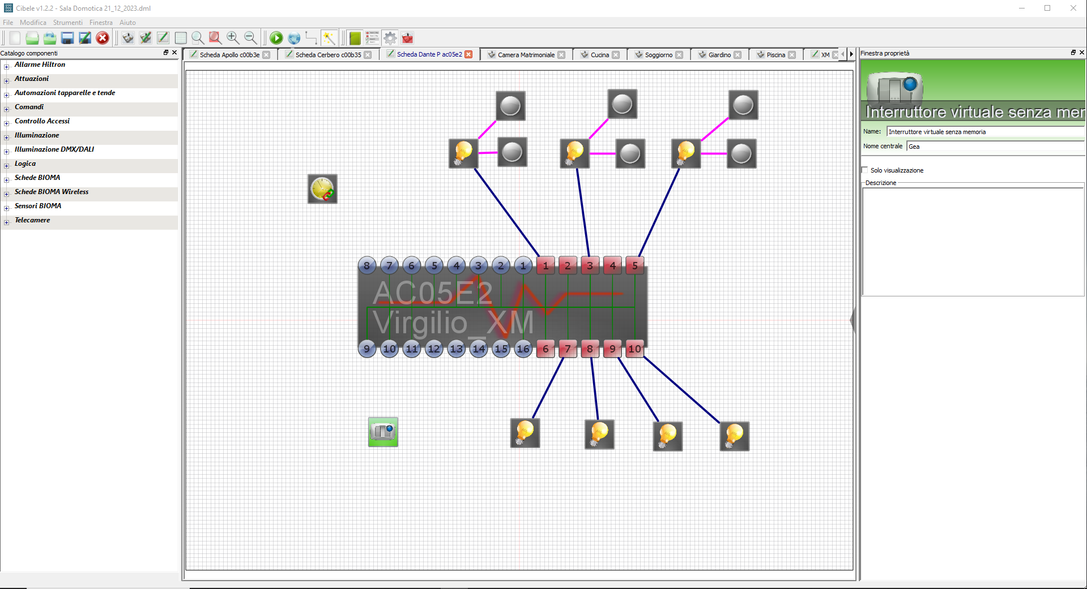Select the magic wand tool
This screenshot has height=589, width=1087.
pyautogui.click(x=329, y=38)
